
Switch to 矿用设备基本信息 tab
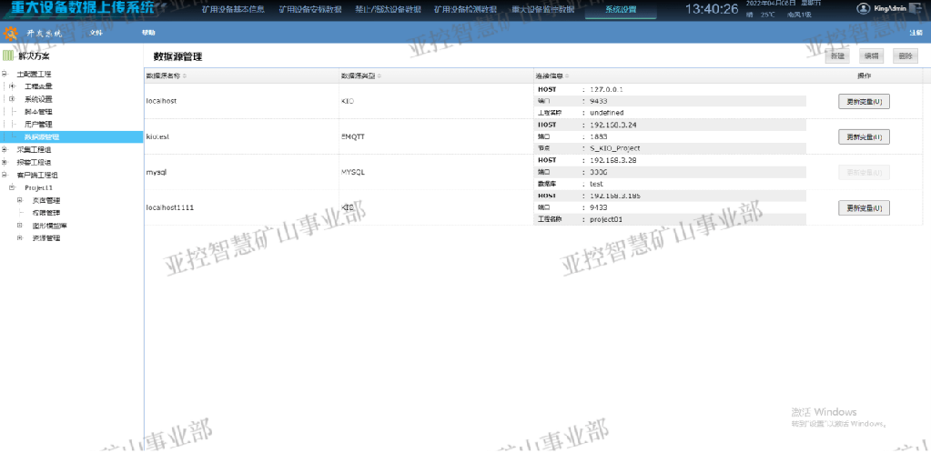point(233,9)
